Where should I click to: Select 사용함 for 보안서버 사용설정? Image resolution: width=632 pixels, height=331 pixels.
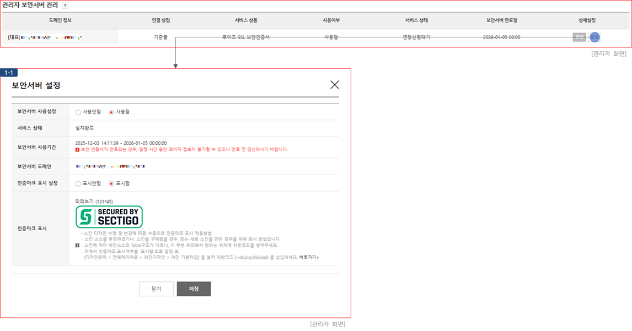coord(111,112)
